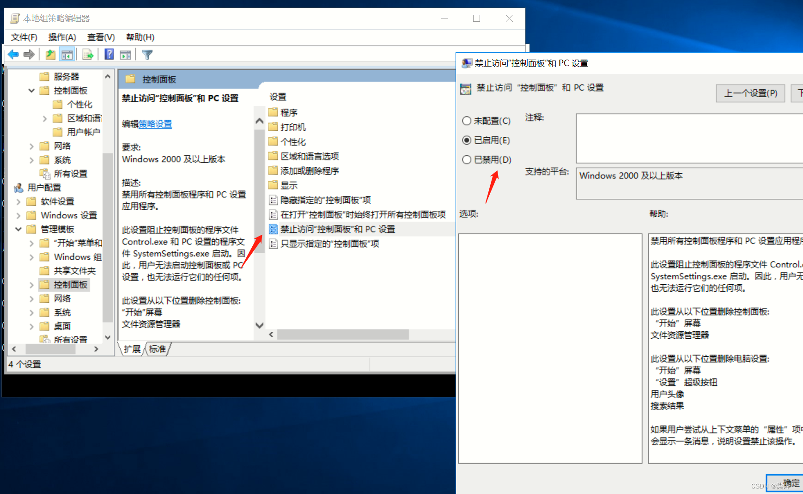Screen dimensions: 803x494
Task: Select 在打开"控制面板"时始终打开所有控制面板项 policy row
Action: tap(363, 214)
